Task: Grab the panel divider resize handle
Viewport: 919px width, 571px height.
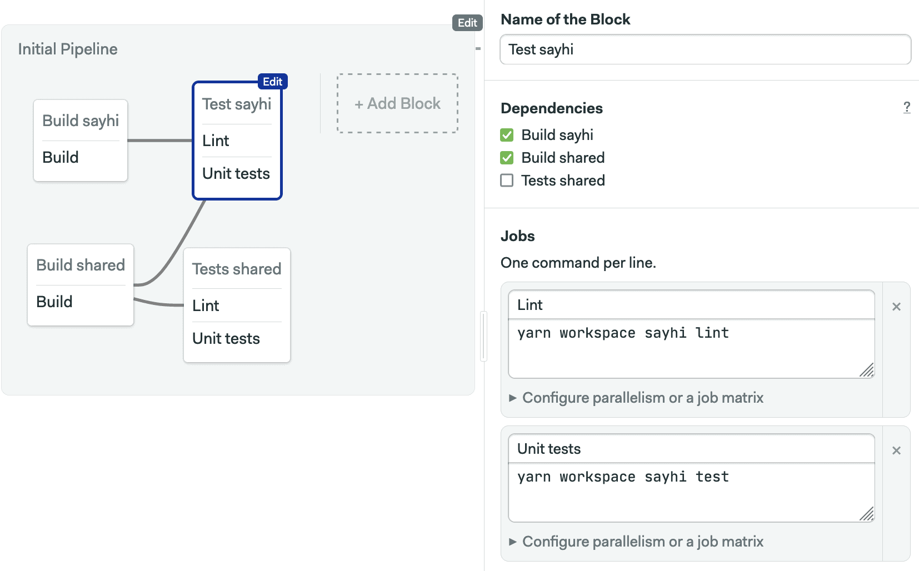Action: click(484, 336)
